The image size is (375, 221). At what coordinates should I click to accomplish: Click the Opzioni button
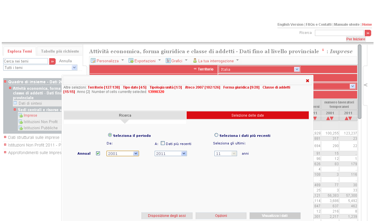pos(221,216)
